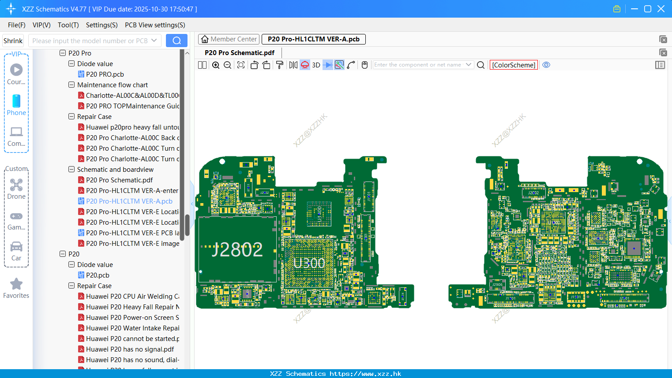The width and height of the screenshot is (672, 378).
Task: Open Huawei p20pro heavy fall repair case
Action: click(x=129, y=127)
